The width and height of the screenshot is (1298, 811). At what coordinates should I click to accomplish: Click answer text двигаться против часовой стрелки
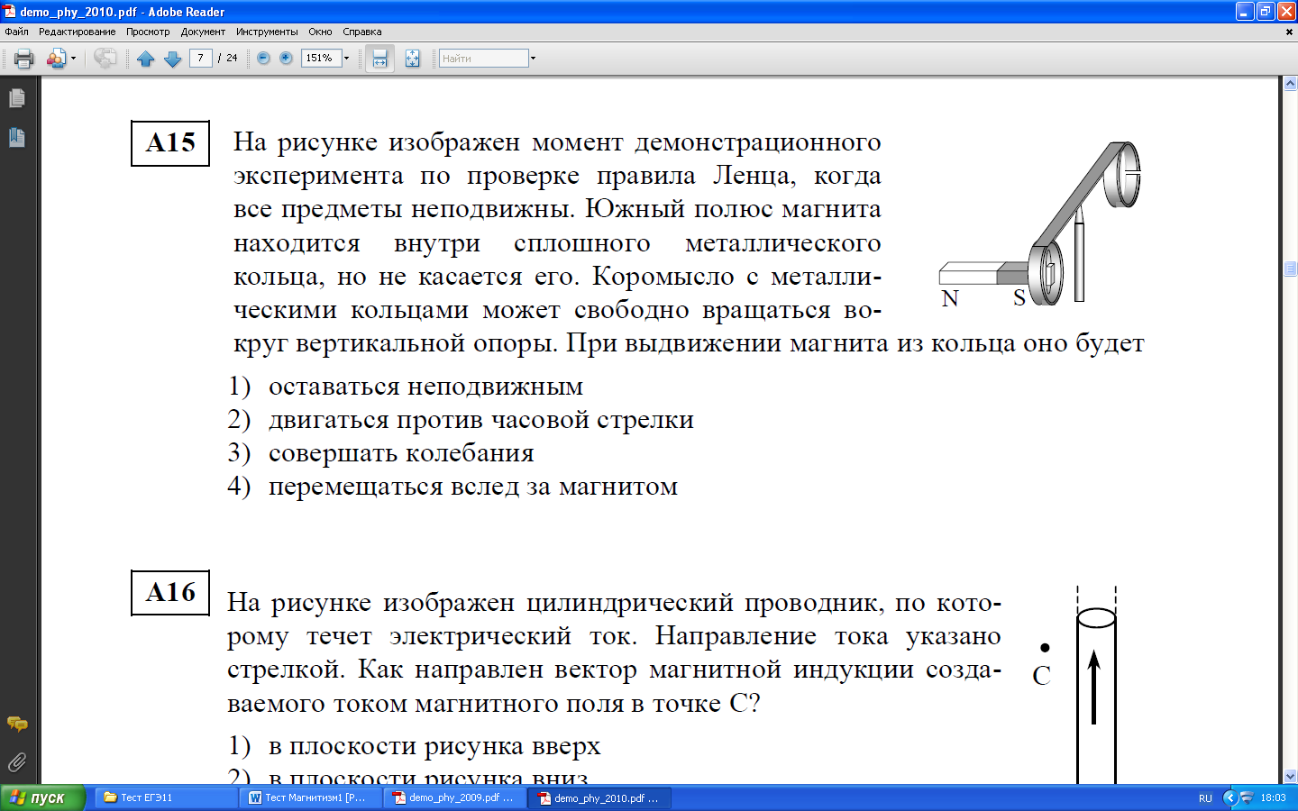481,420
